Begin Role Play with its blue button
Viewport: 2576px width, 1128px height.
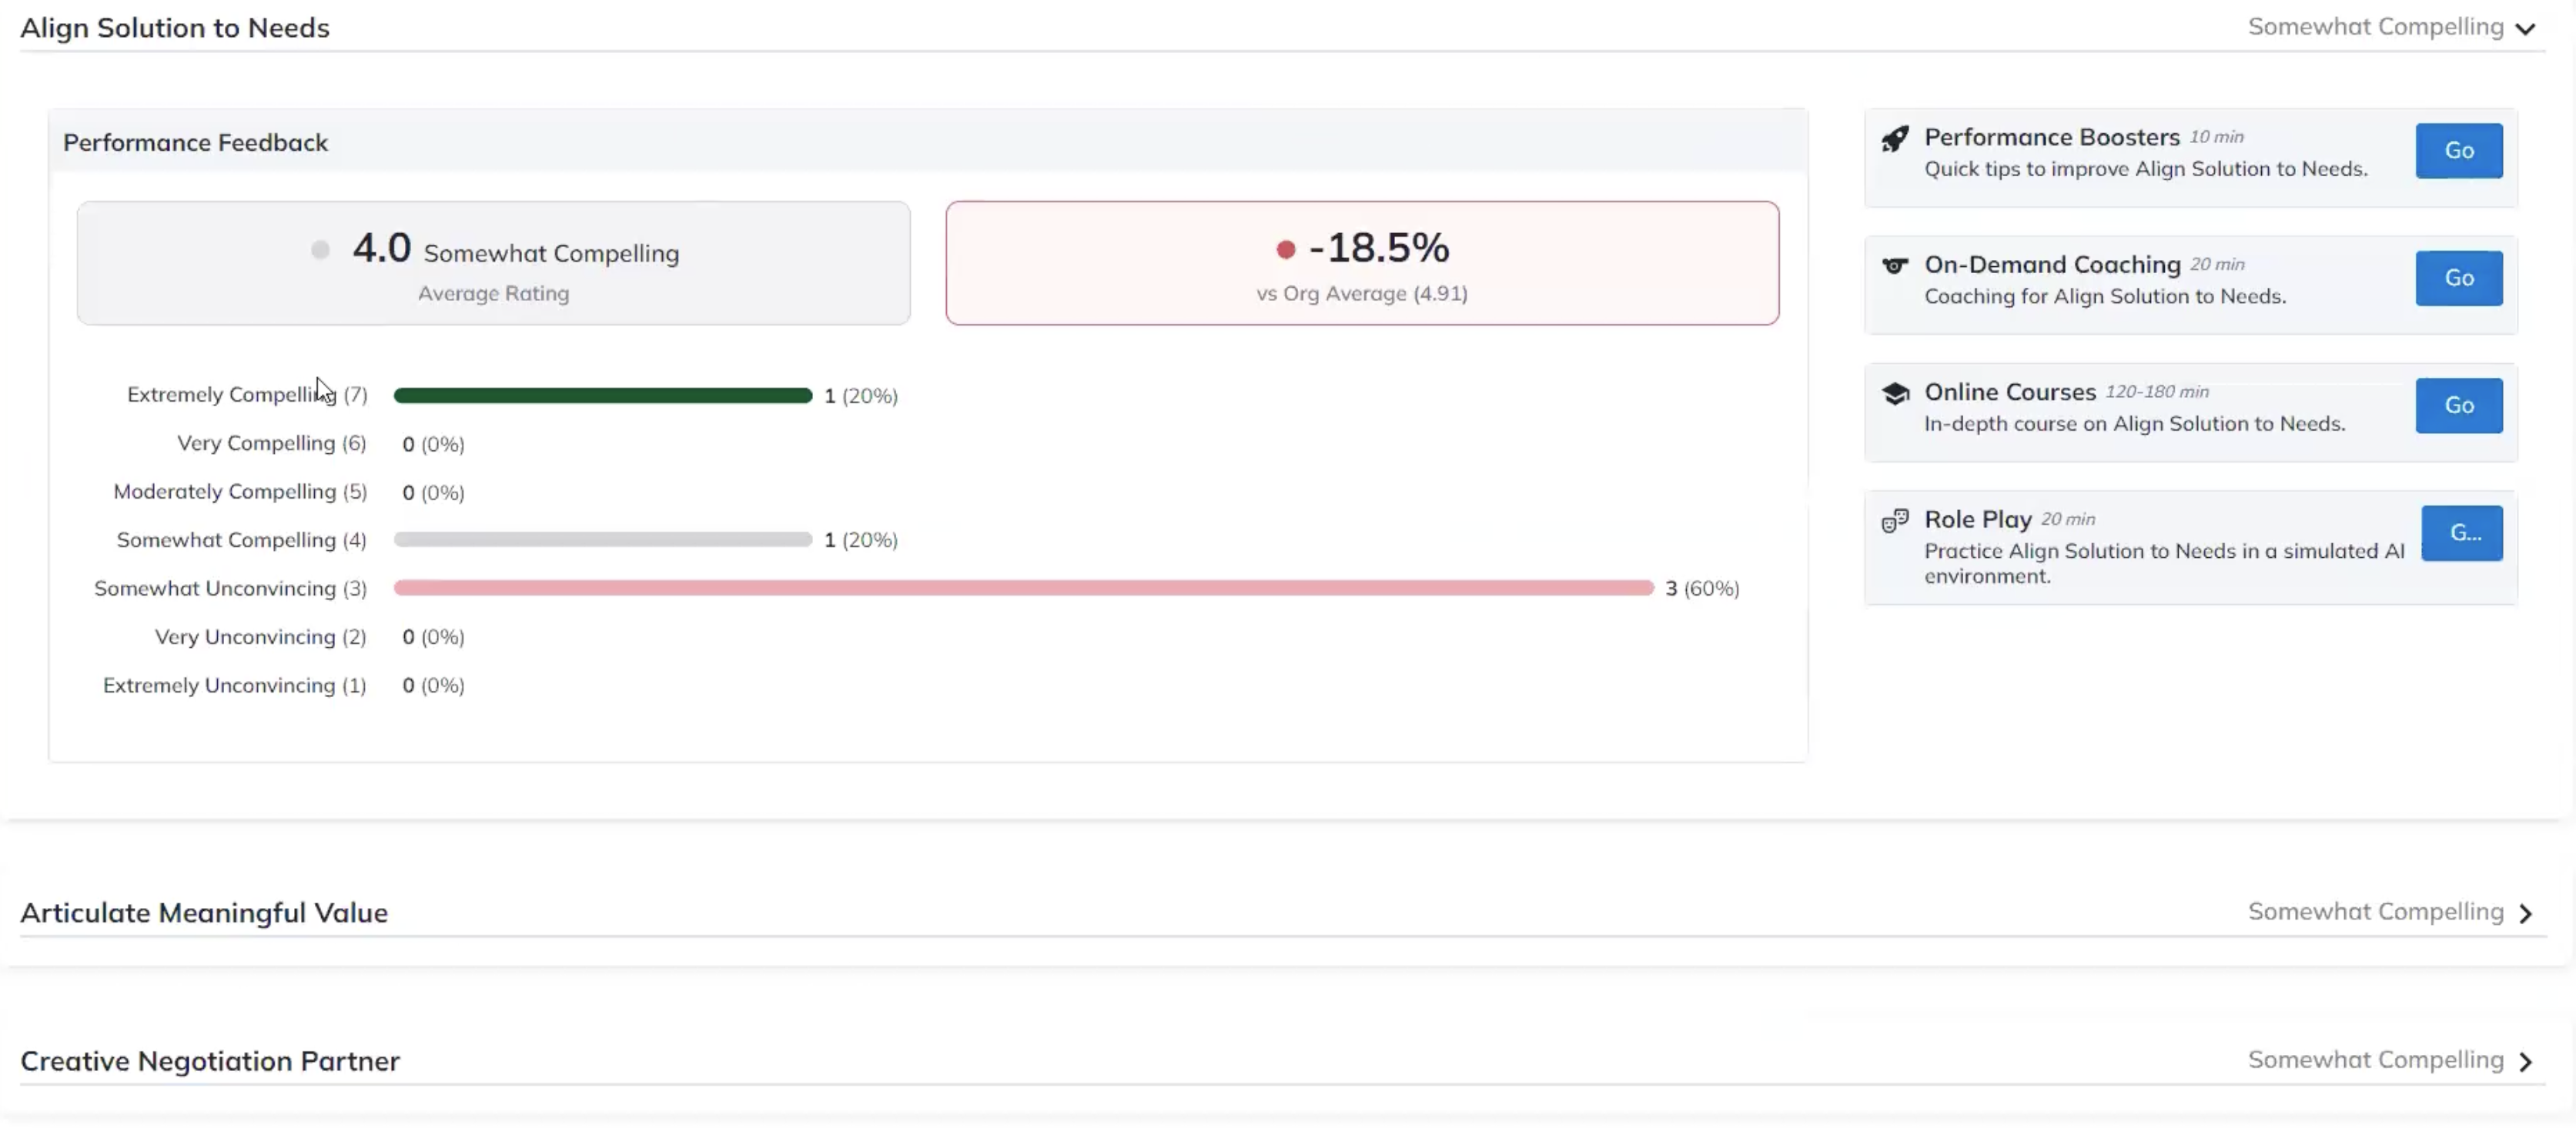[2461, 532]
